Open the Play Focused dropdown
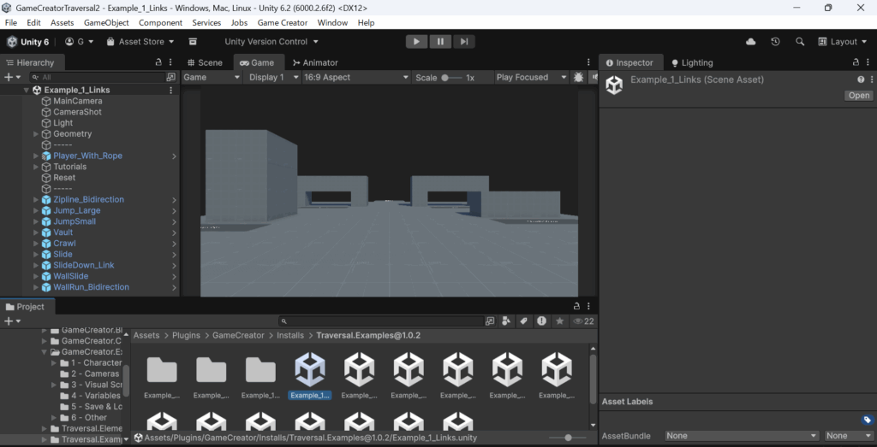 531,77
